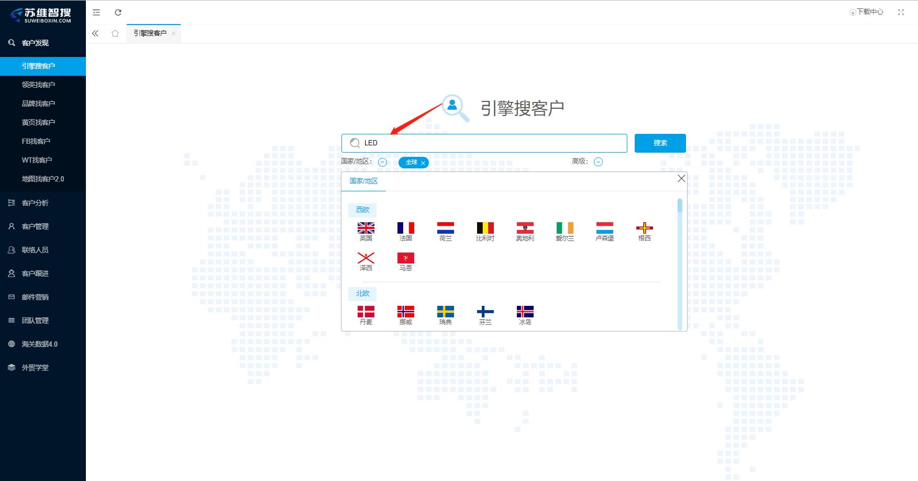Select the 邮件营销 icon in sidebar
The image size is (918, 481).
click(12, 297)
